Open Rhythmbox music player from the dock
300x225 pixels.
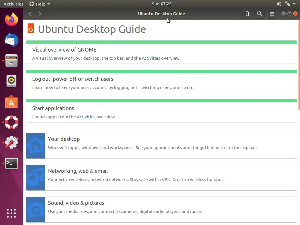pos(11,81)
